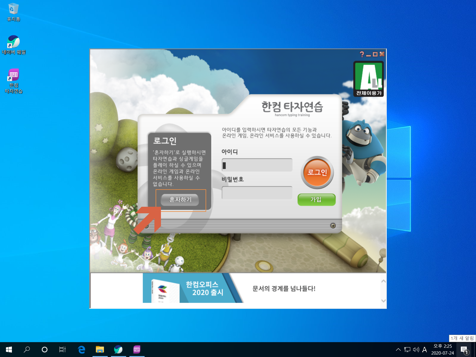This screenshot has width=476, height=357.
Task: Click the orange 로그인 login button
Action: (317, 172)
